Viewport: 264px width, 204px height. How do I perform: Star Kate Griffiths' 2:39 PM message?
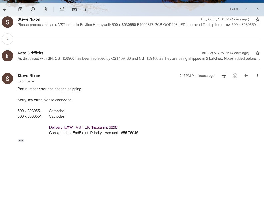click(x=257, y=53)
